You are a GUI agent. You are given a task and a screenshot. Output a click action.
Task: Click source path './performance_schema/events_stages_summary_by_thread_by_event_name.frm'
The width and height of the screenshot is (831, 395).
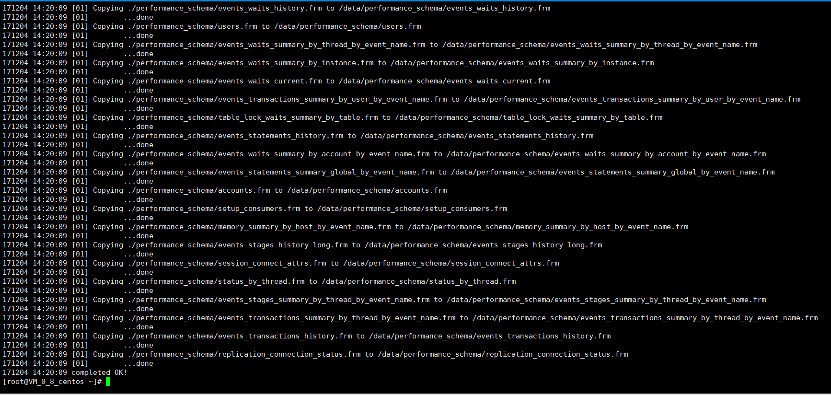point(279,300)
